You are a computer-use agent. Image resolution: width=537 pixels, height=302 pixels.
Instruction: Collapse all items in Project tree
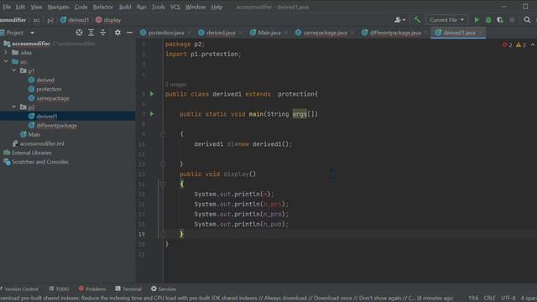tap(102, 33)
